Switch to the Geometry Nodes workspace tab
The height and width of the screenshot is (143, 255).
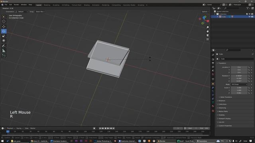(x=129, y=5)
